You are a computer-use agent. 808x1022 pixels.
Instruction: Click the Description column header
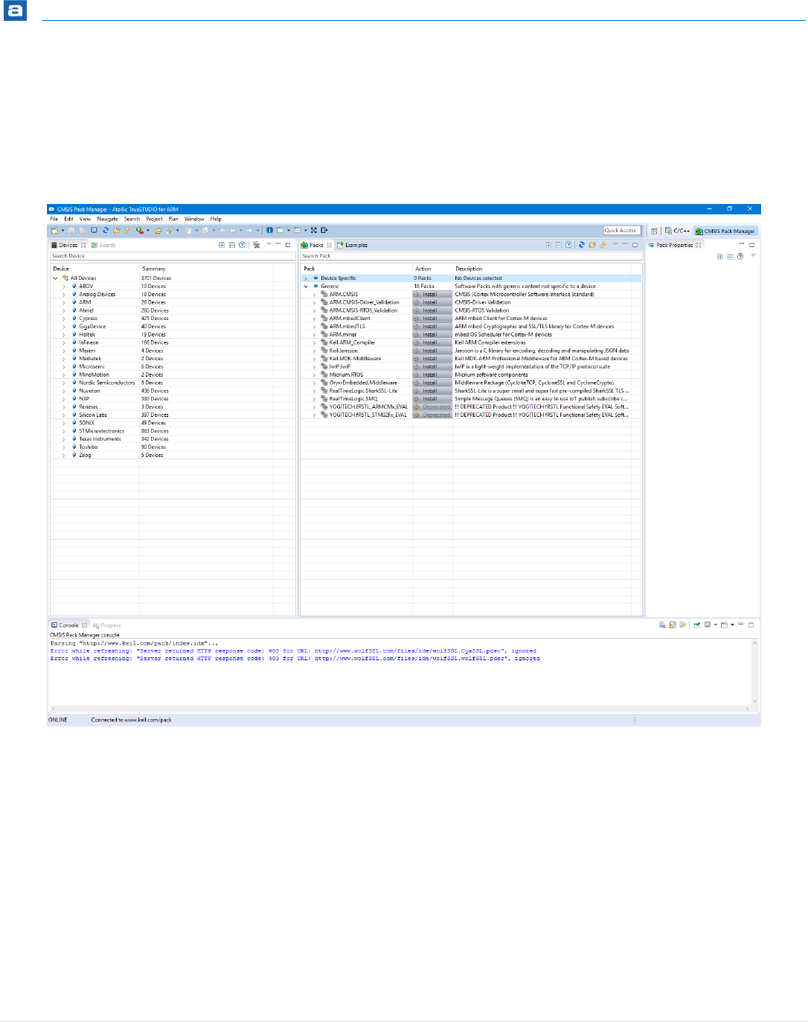pyautogui.click(x=469, y=269)
